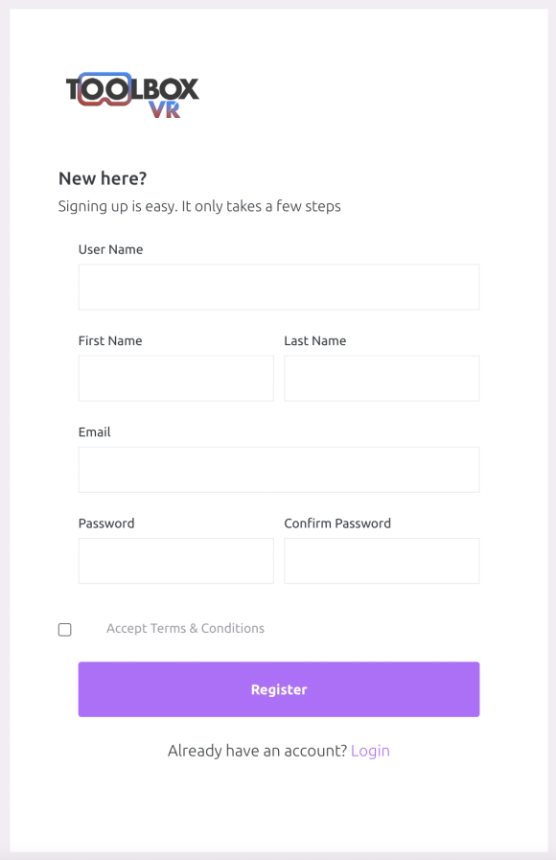Click the Toolbox VR logo
Image resolution: width=556 pixels, height=860 pixels.
point(132,96)
